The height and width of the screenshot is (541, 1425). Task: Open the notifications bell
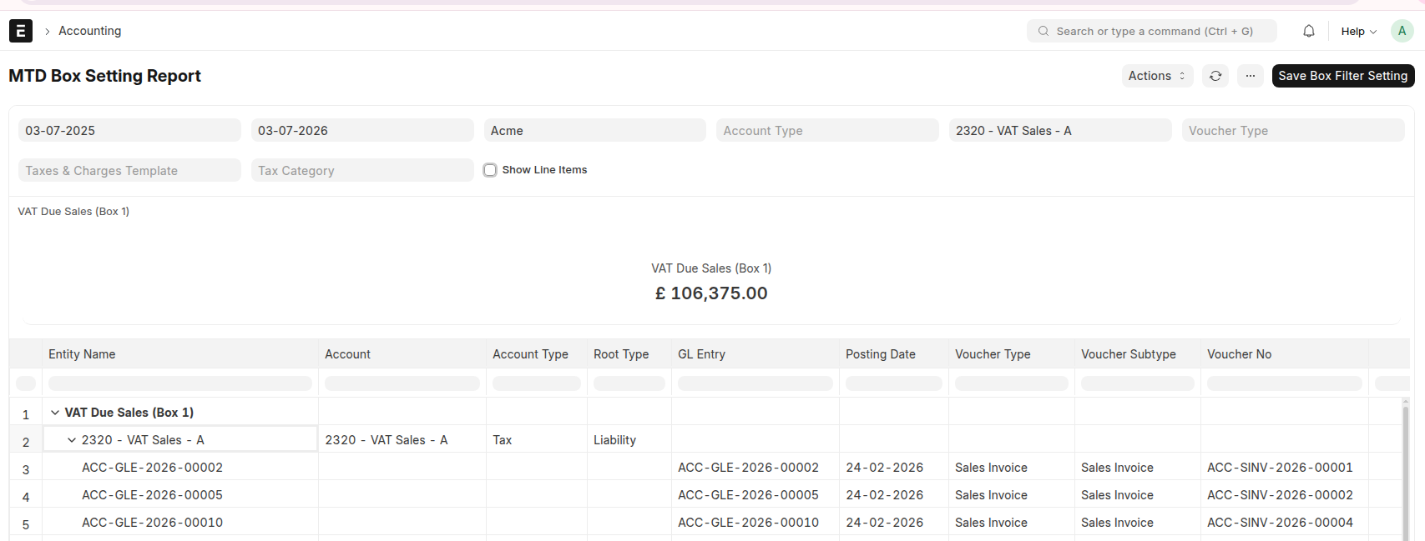click(x=1309, y=31)
